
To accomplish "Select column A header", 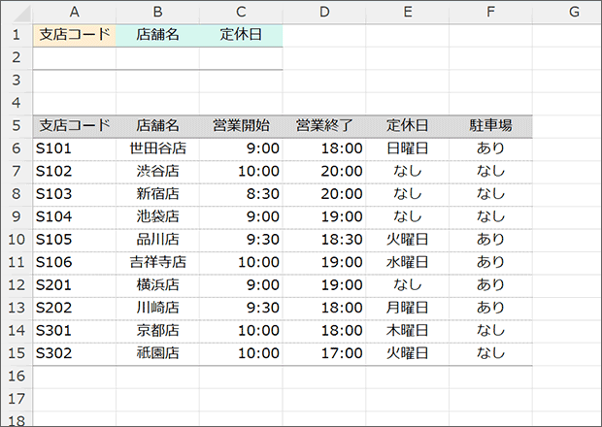I will tap(74, 11).
